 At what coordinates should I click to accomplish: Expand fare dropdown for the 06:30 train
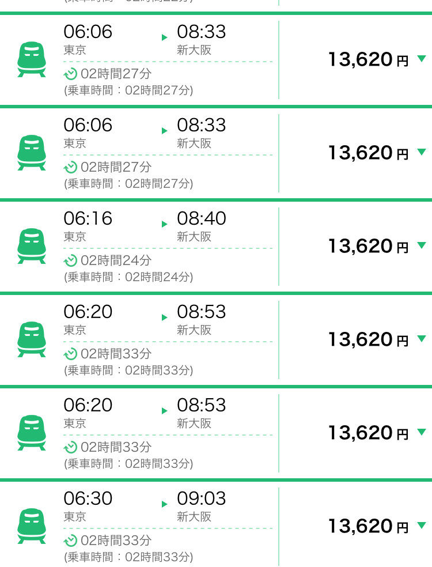[422, 525]
